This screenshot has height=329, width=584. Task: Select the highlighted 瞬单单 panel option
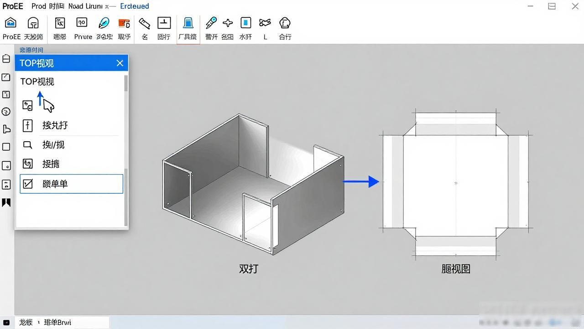71,184
